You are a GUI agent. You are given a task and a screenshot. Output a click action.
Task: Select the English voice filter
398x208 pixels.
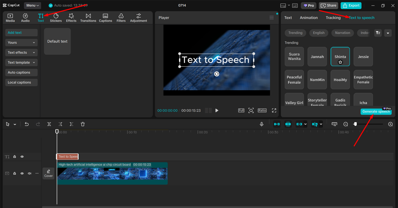pos(319,33)
